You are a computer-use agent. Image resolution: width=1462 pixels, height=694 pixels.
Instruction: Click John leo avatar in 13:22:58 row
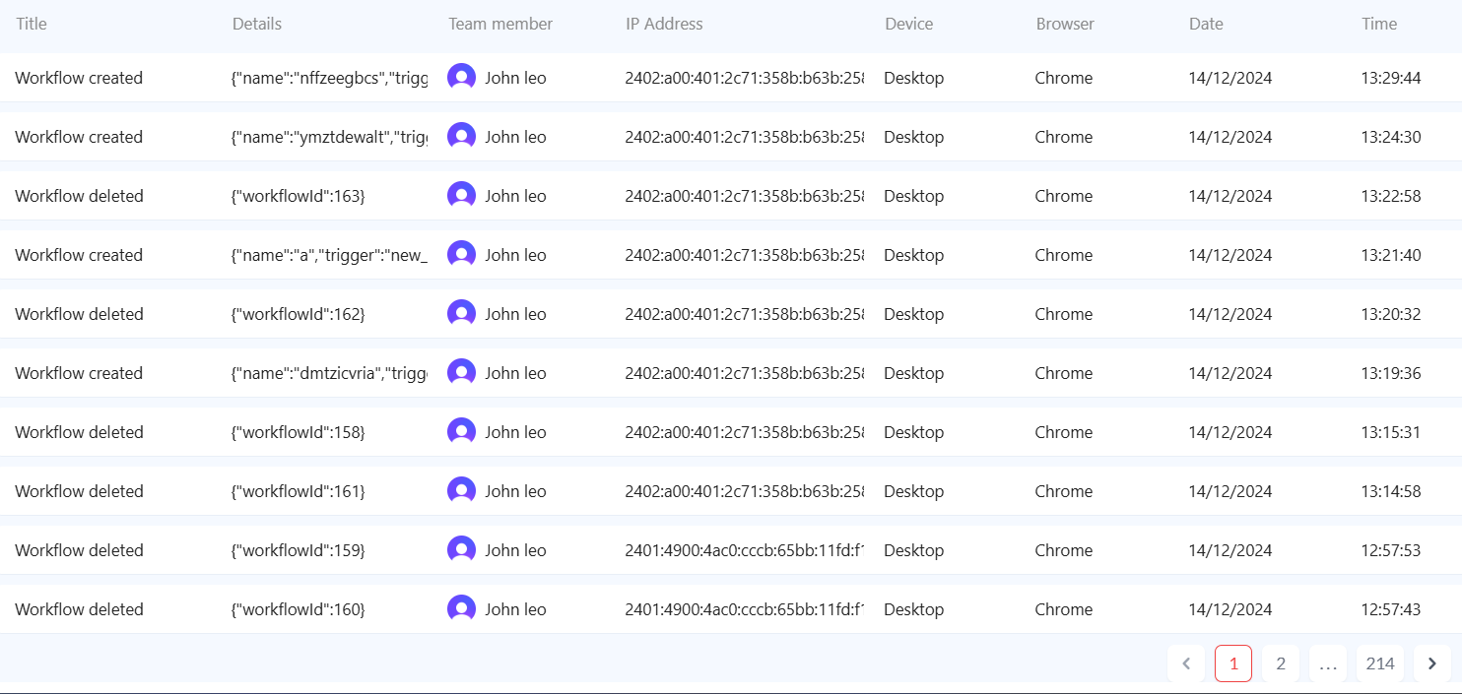461,196
